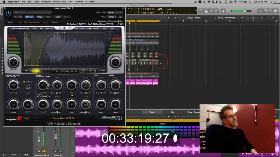Click the Compare button

pos(29,17)
